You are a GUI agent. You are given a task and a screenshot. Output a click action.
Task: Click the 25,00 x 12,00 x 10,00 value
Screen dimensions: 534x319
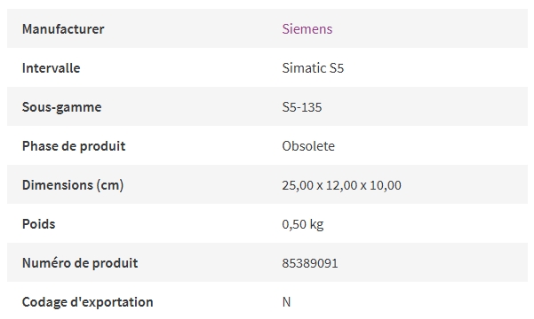(x=341, y=185)
